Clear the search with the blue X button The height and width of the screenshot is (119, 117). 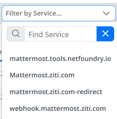(105, 34)
